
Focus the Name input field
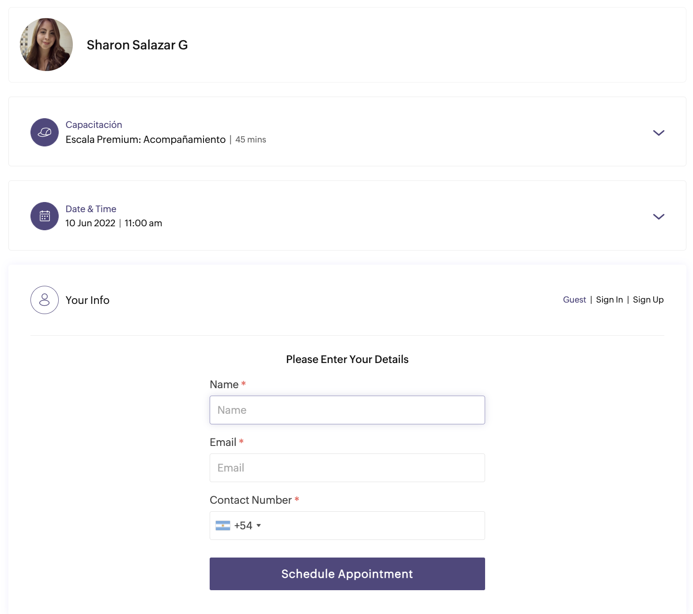click(x=347, y=410)
